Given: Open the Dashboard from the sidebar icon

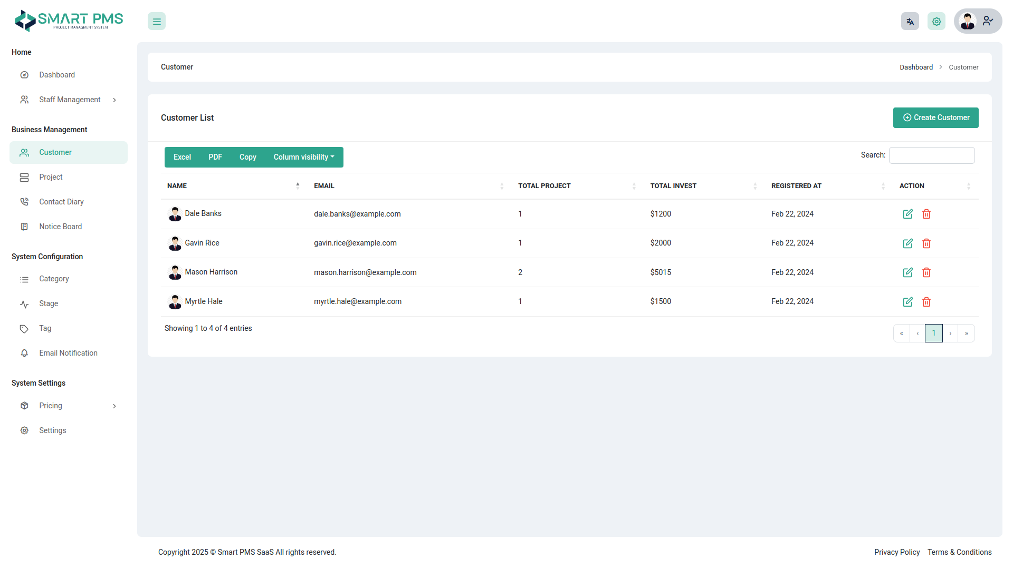Looking at the screenshot, I should [x=24, y=75].
